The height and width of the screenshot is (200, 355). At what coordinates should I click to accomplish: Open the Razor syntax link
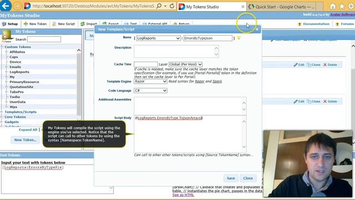pyautogui.click(x=200, y=82)
